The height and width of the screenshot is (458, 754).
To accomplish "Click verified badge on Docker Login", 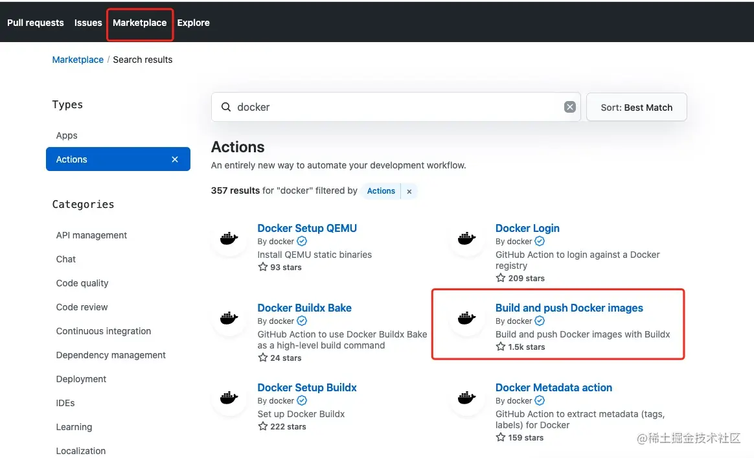I will click(x=540, y=241).
